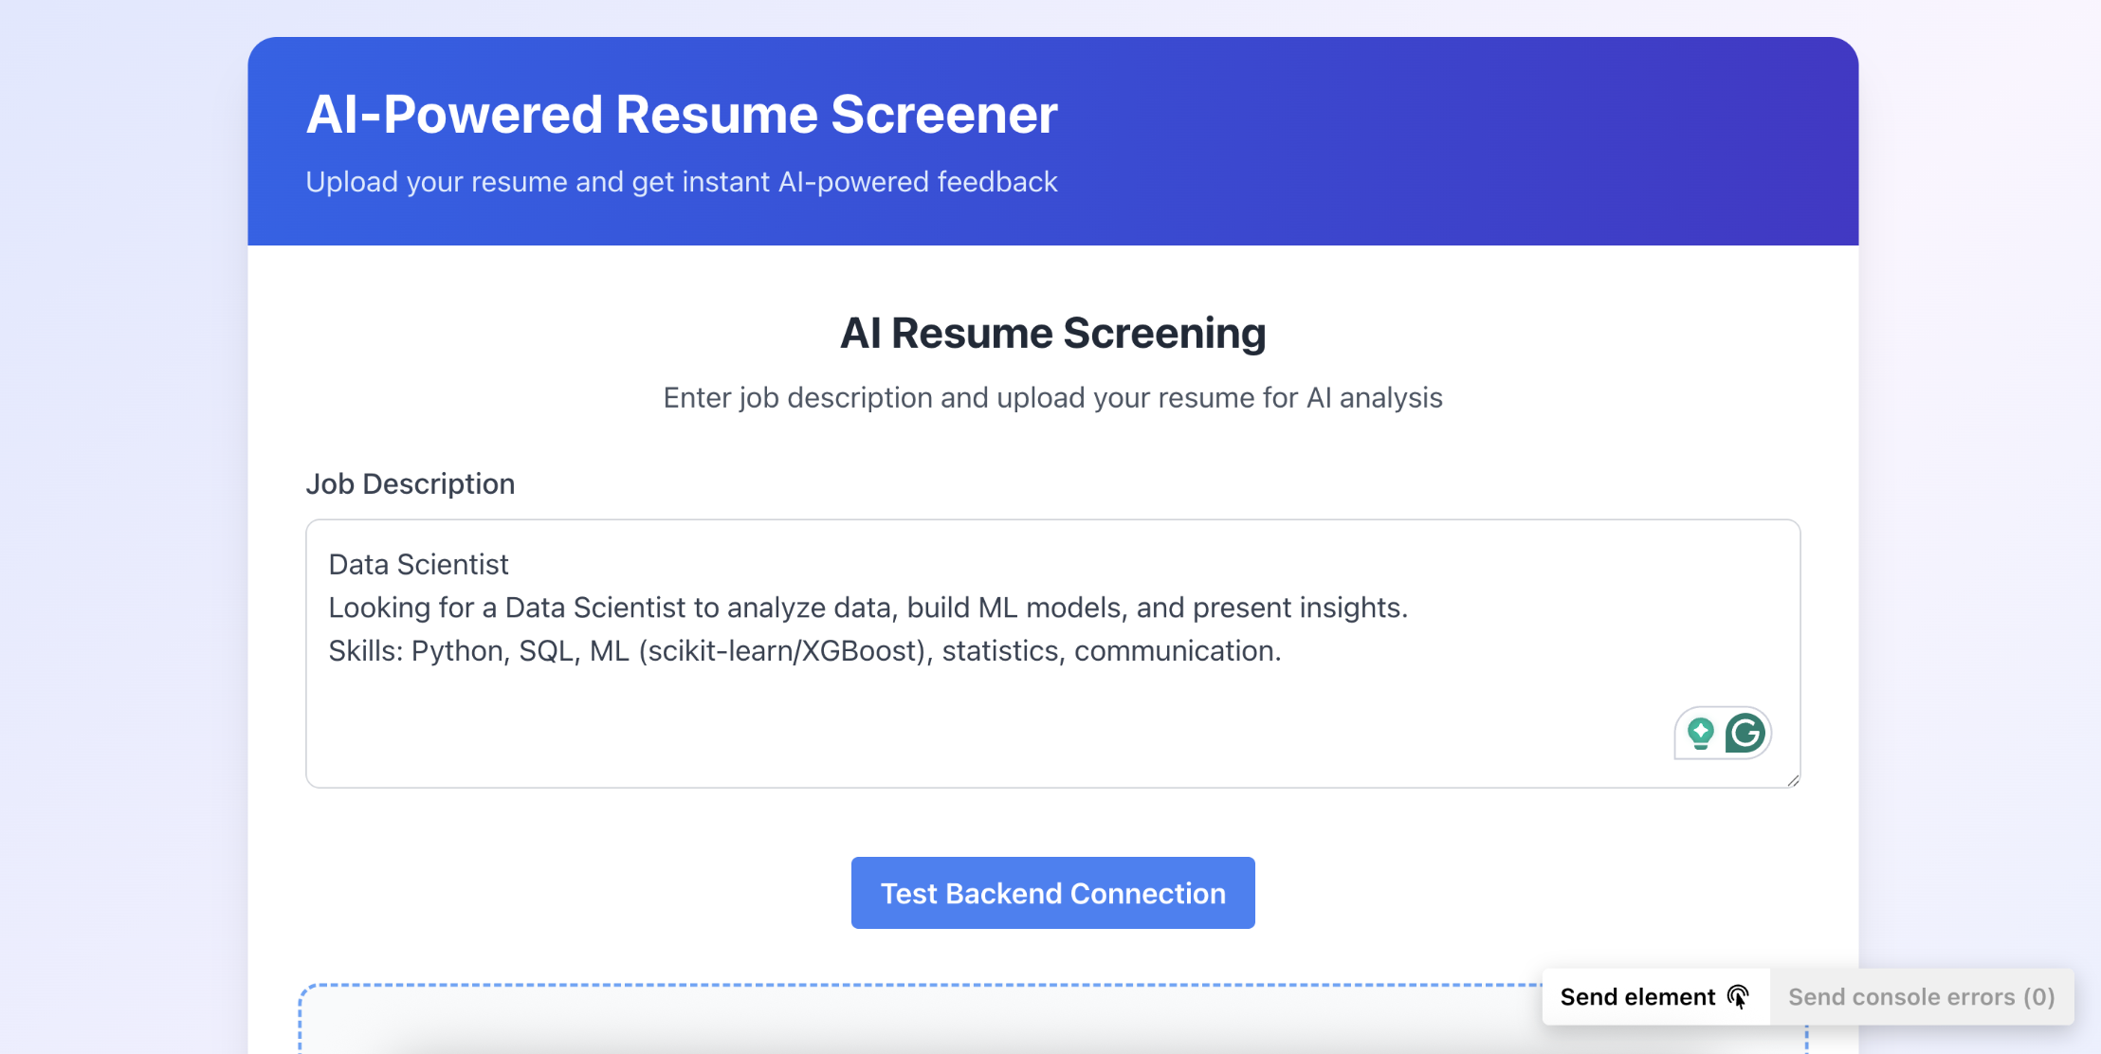Grab the textarea resize handle
This screenshot has height=1054, width=2101.
pos(1793,780)
